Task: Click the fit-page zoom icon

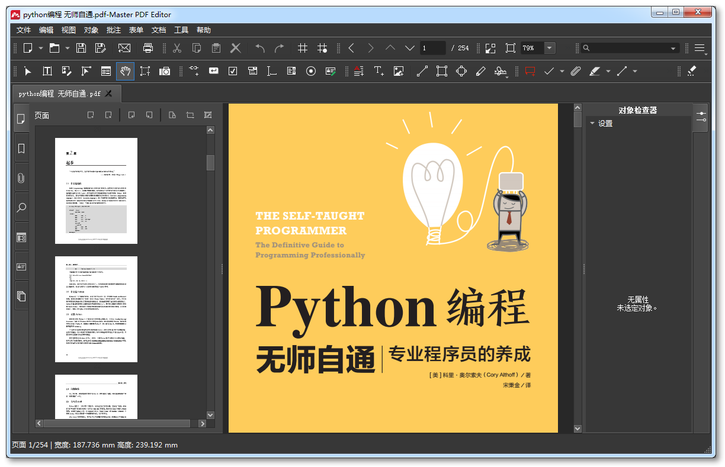Action: pyautogui.click(x=511, y=48)
